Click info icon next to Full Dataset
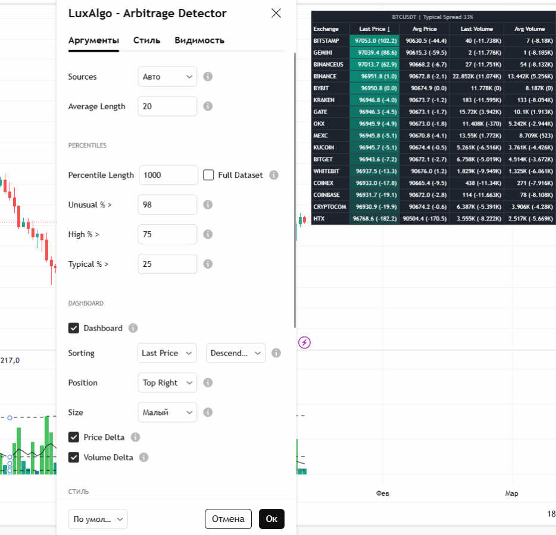556x535 pixels. (274, 175)
